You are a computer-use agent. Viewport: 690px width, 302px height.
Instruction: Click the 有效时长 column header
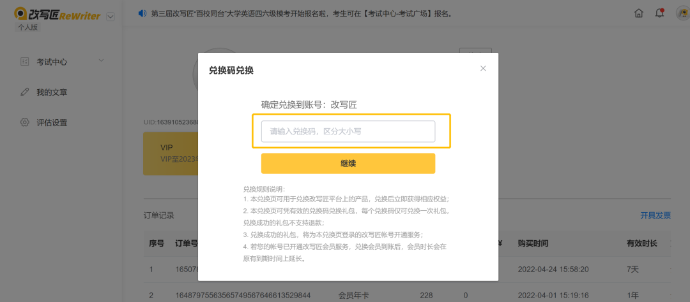click(641, 243)
